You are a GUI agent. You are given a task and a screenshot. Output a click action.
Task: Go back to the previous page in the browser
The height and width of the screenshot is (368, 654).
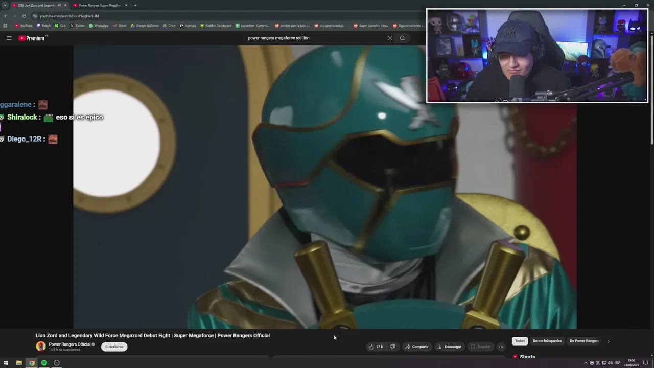coord(5,16)
